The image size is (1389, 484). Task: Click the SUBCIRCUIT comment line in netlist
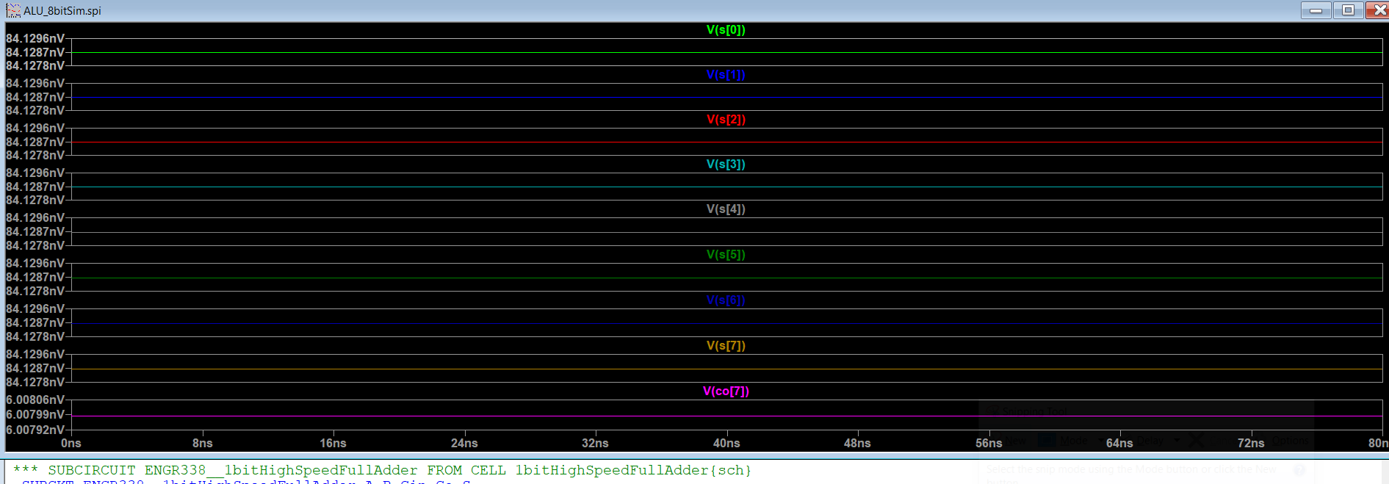(x=382, y=470)
